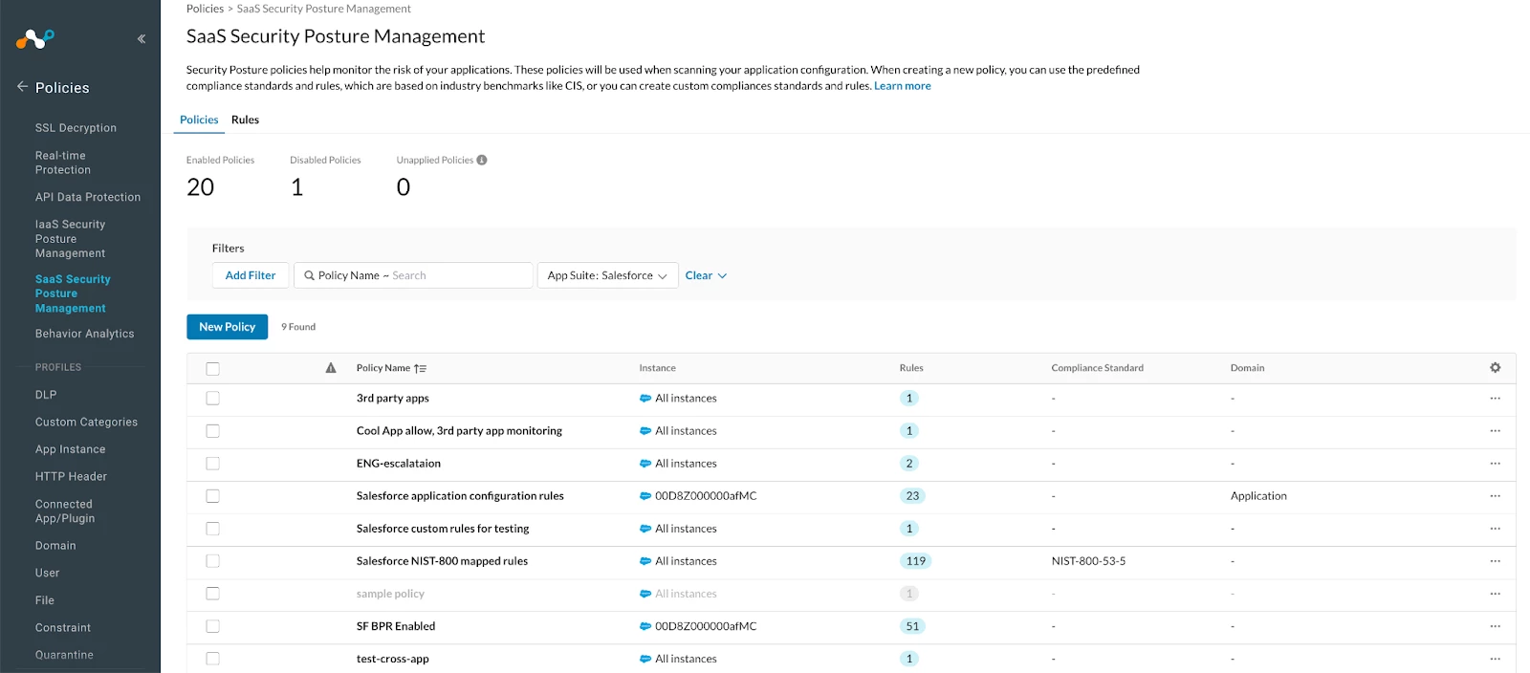Click Application domain cell
Image resolution: width=1530 pixels, height=673 pixels.
[x=1258, y=496]
